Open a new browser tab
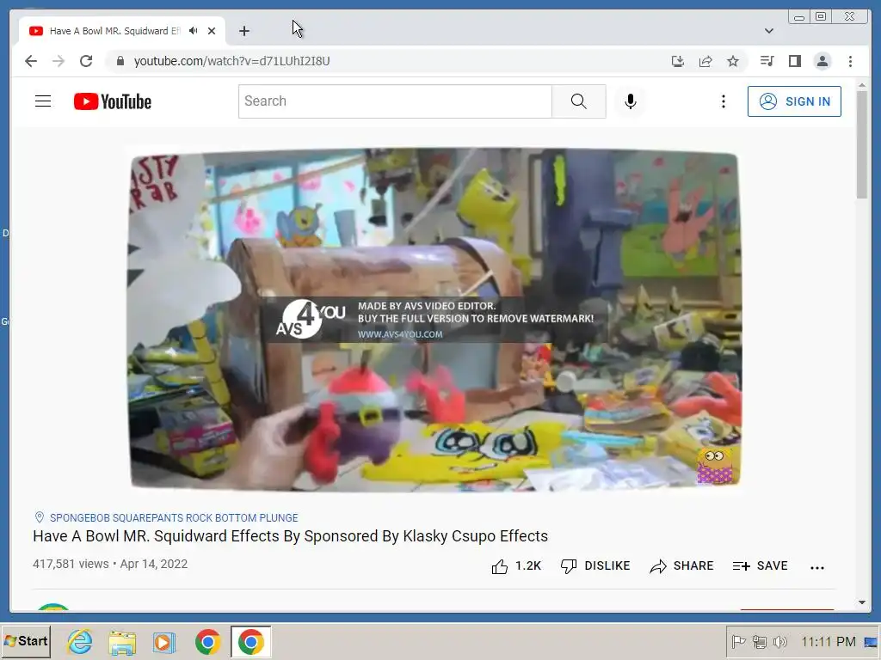 [243, 31]
